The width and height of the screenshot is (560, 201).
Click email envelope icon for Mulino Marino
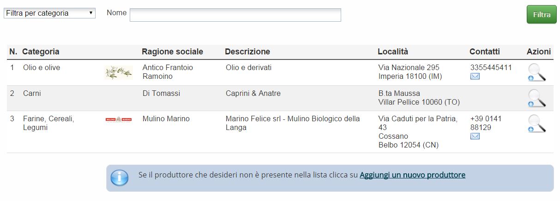[475, 136]
